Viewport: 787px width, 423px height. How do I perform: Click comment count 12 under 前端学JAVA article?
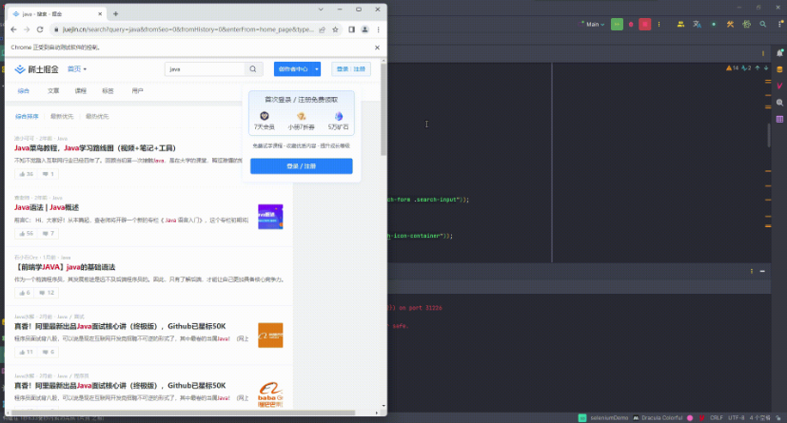pos(47,293)
